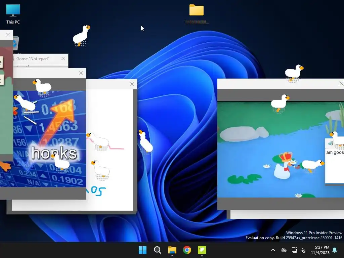Click the honks stock chart image
Image resolution: width=344 pixels, height=258 pixels.
(50, 139)
